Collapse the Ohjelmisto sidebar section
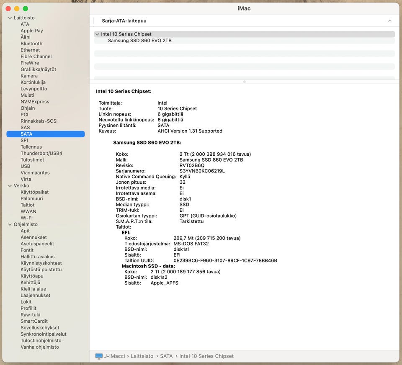This screenshot has height=365, width=402. pyautogui.click(x=10, y=224)
